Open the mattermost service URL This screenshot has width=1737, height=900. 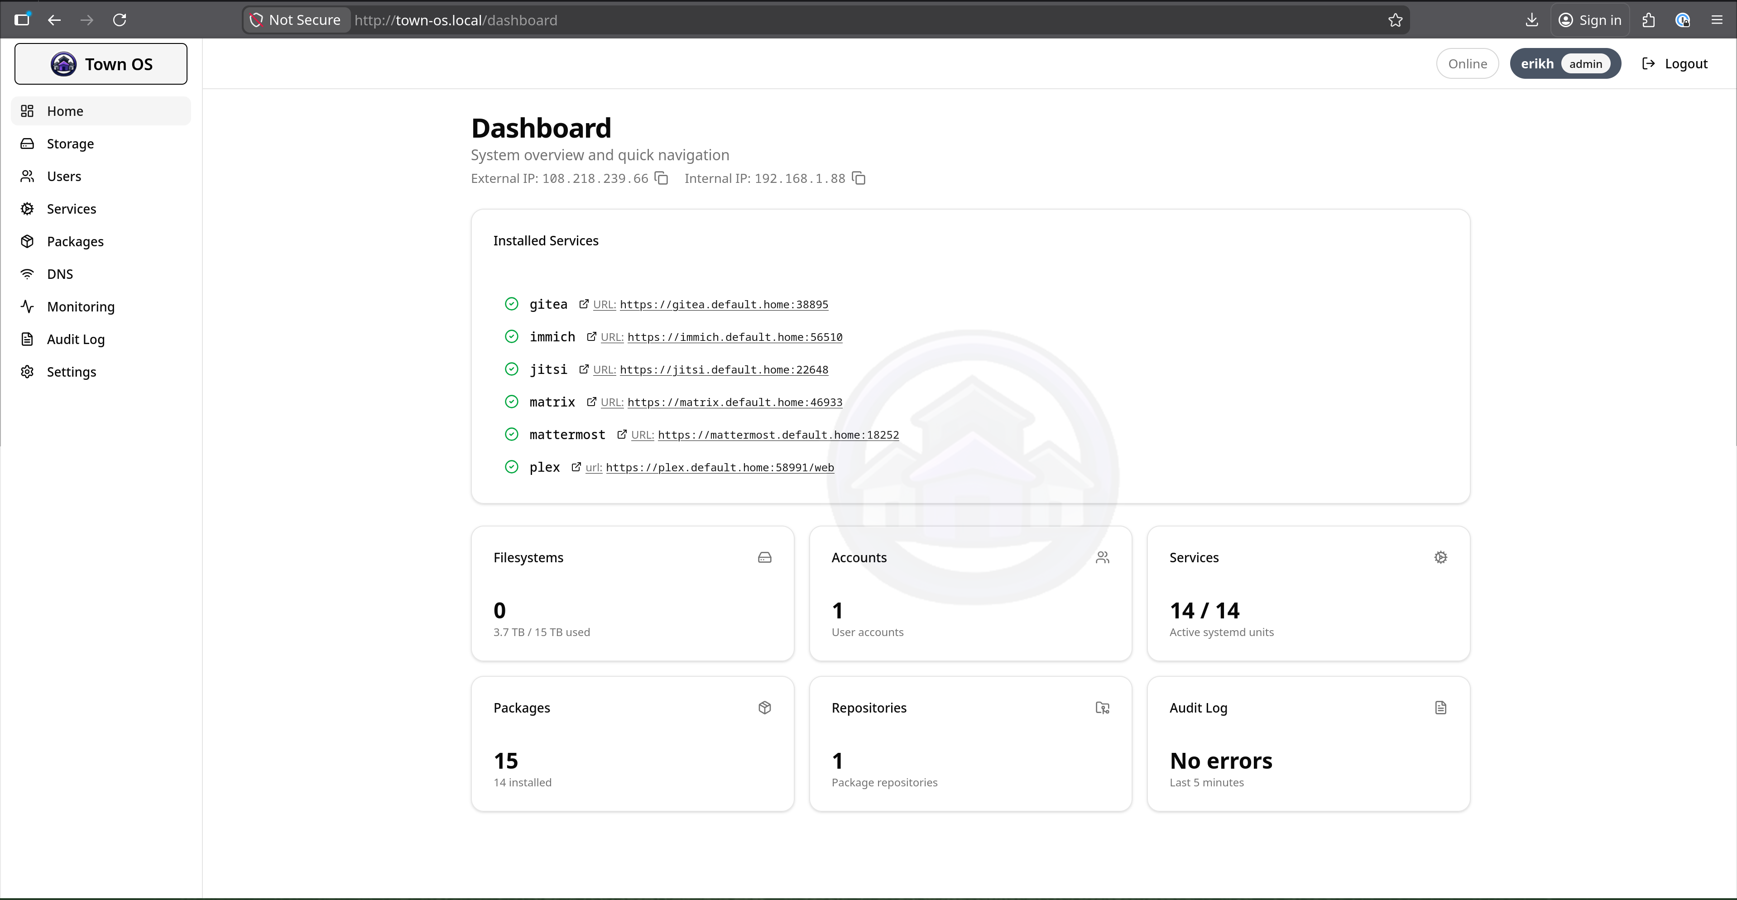[777, 435]
